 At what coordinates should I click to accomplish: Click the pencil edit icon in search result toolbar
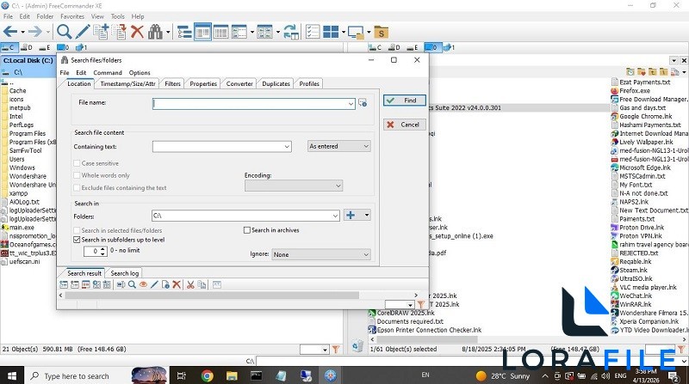pos(154,285)
